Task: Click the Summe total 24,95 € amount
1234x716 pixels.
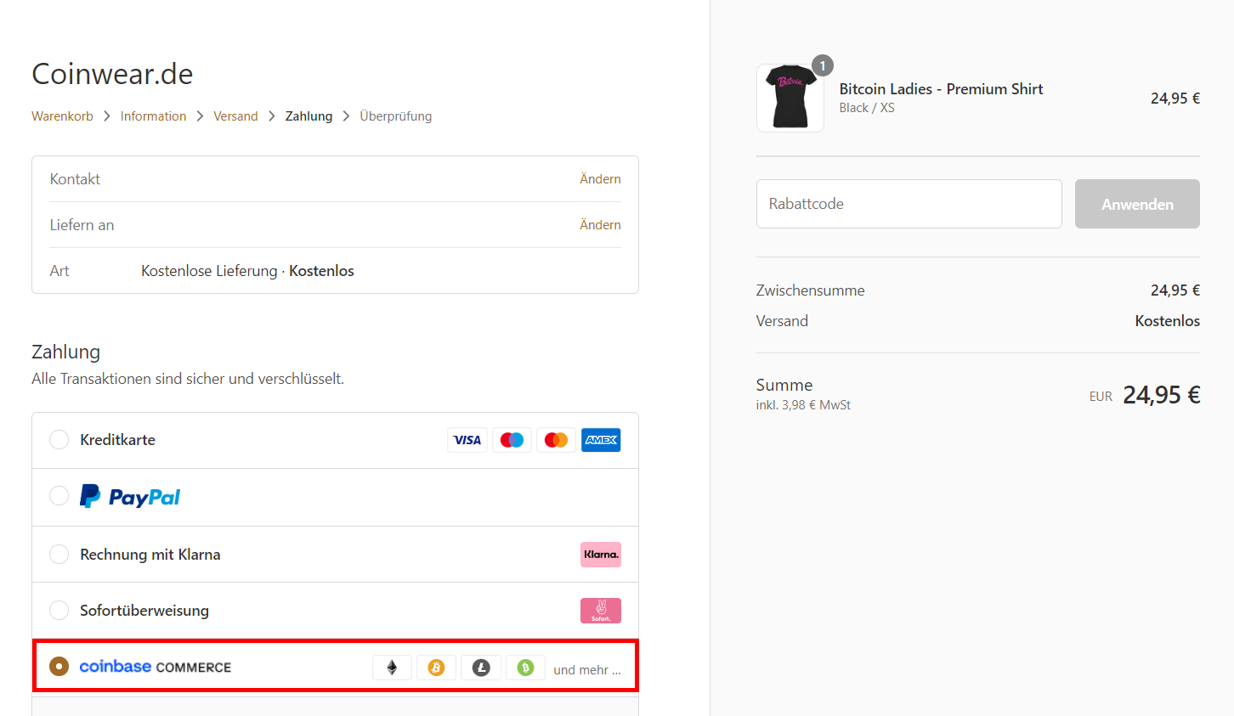Action: pyautogui.click(x=1161, y=395)
